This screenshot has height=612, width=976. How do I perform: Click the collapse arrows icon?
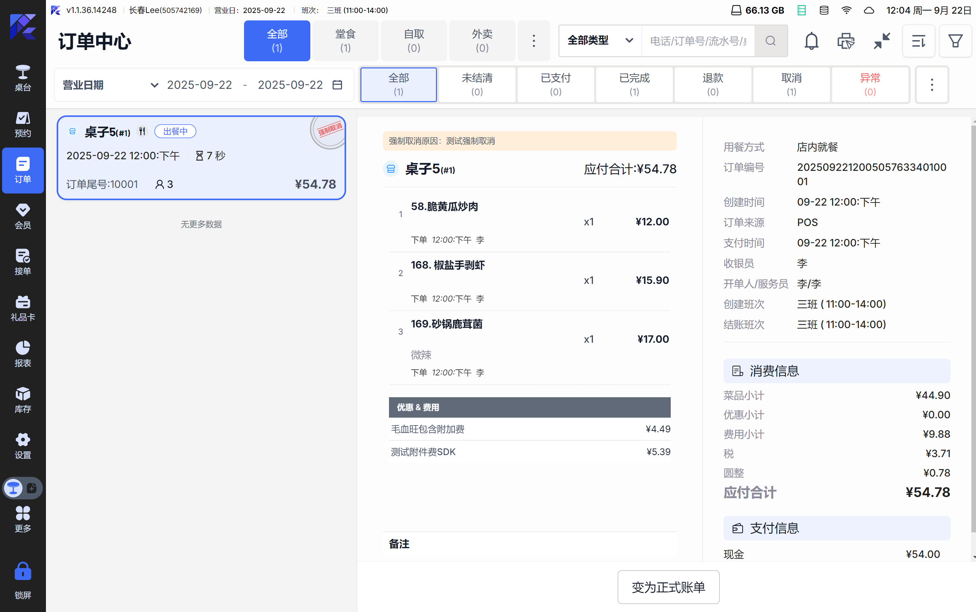click(881, 41)
